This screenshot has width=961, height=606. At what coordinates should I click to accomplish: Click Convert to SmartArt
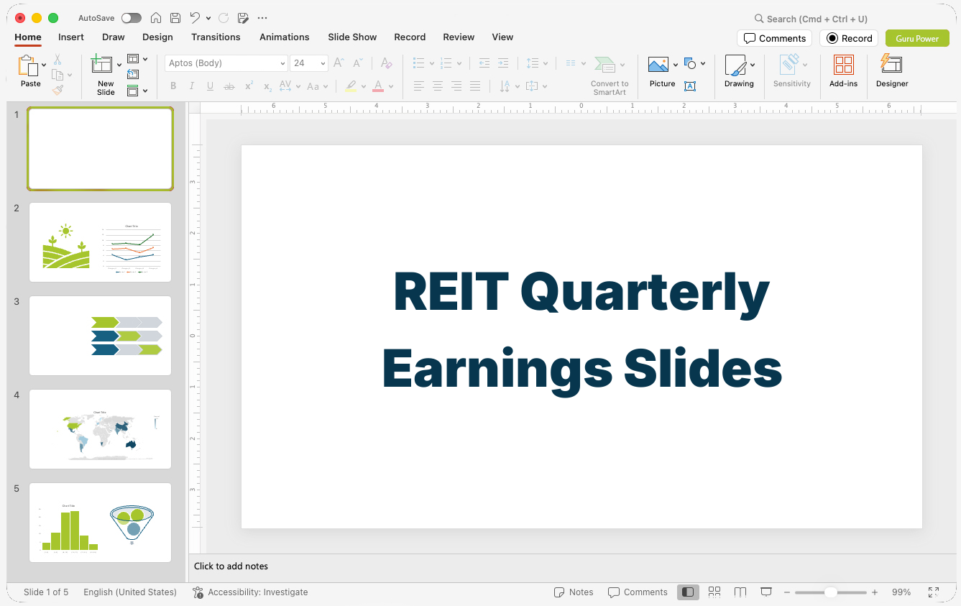(610, 75)
